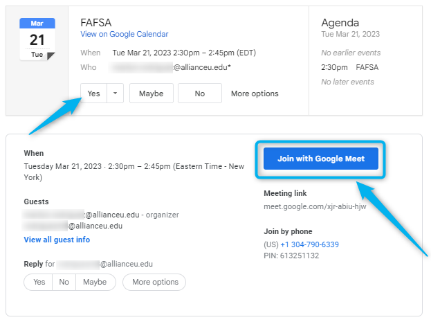
Task: Open bottom More options pill button
Action: 154,282
